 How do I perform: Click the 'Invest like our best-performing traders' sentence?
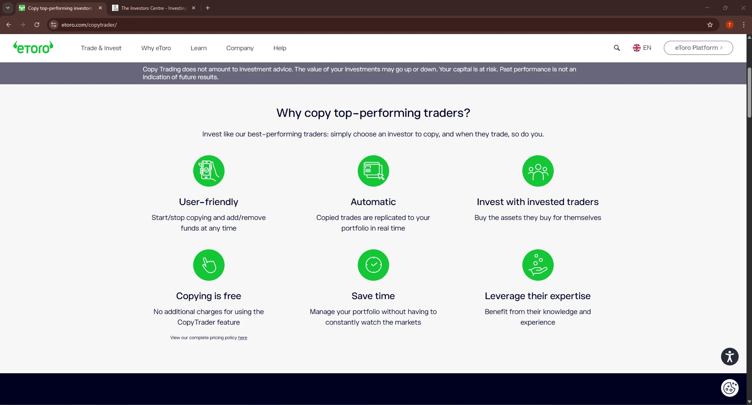coord(373,134)
